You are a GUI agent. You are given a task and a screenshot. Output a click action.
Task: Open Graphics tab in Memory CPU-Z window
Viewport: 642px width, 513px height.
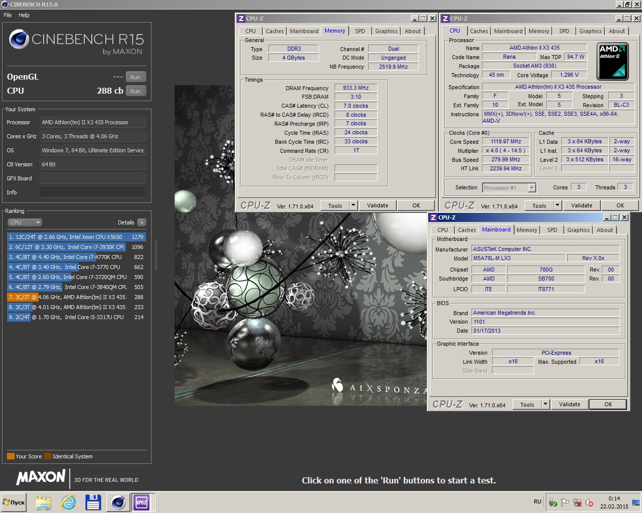pyautogui.click(x=386, y=31)
